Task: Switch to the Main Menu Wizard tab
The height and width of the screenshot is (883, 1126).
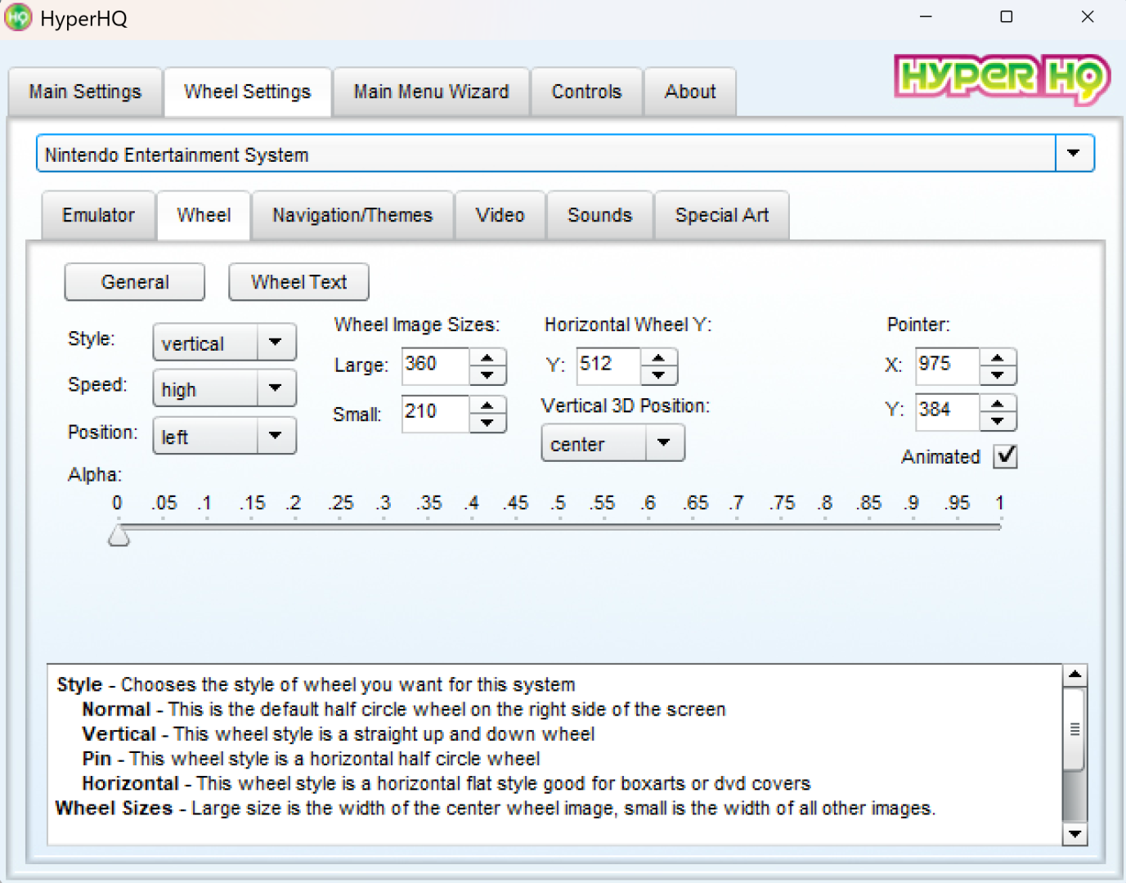Action: (x=431, y=92)
